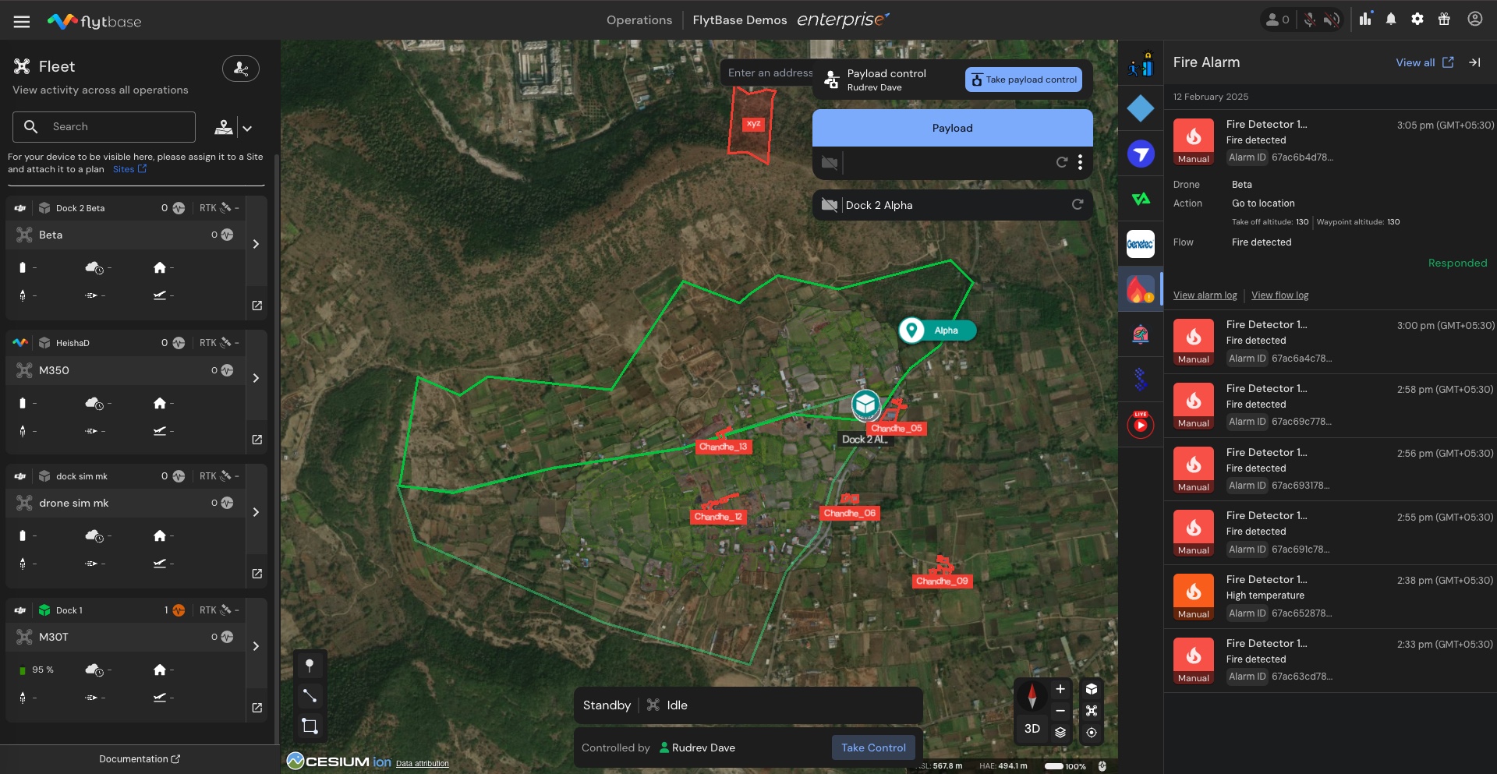The width and height of the screenshot is (1497, 774).
Task: Refresh the Dock 2 Alpha video feed
Action: (x=1078, y=205)
